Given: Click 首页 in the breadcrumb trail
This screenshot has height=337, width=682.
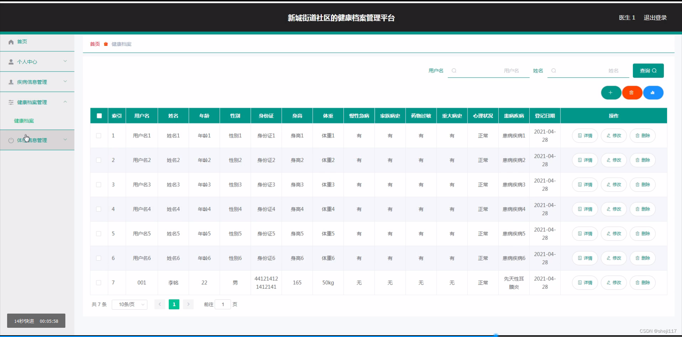Looking at the screenshot, I should click(x=94, y=44).
